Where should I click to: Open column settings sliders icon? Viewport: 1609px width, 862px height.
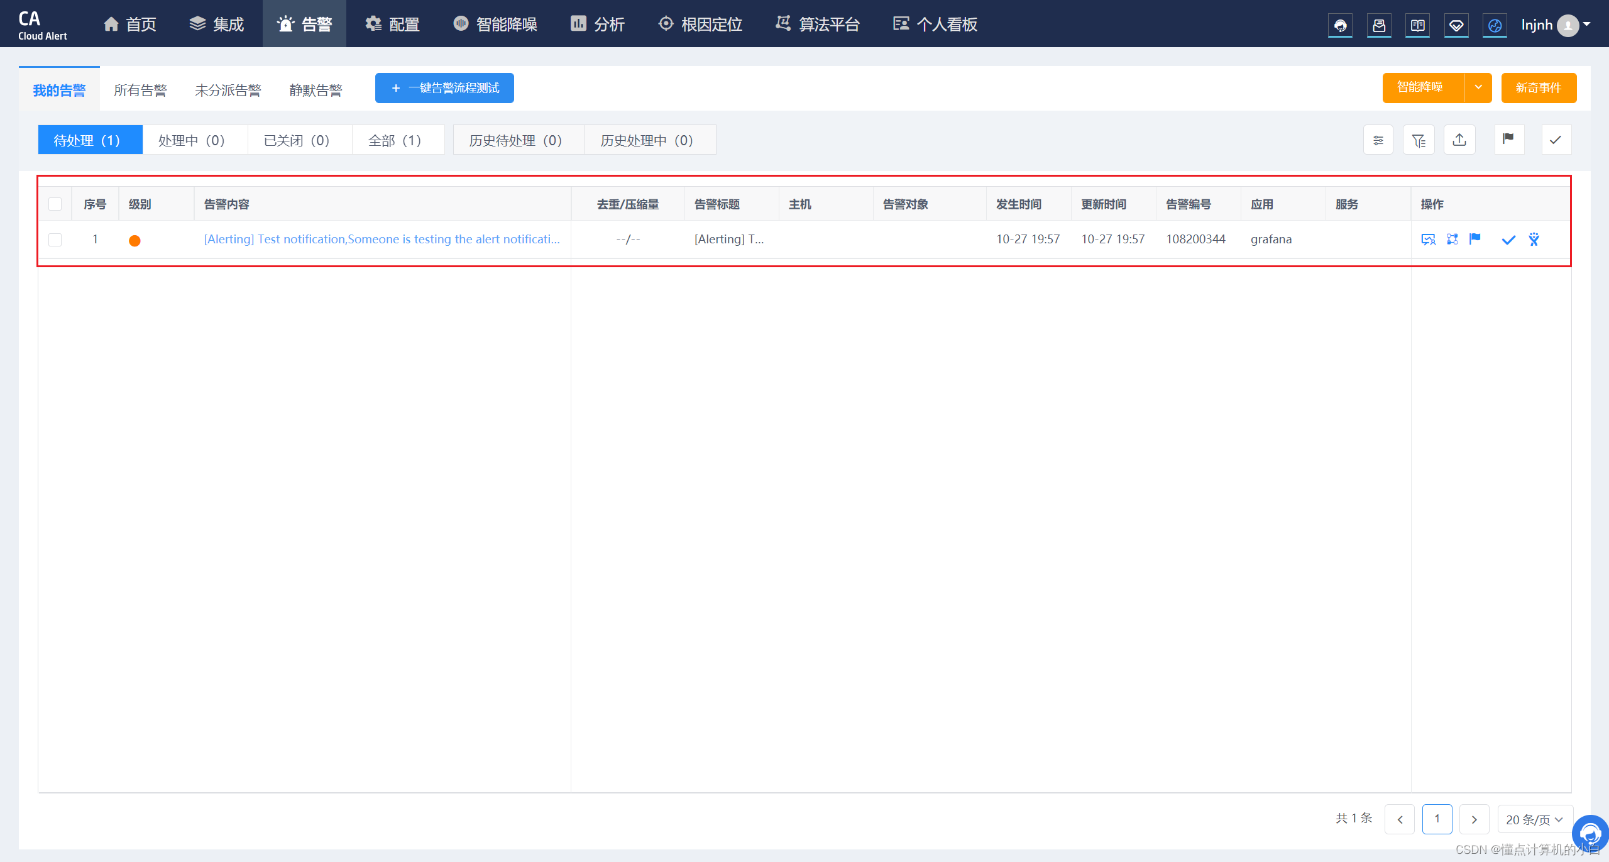click(x=1378, y=140)
